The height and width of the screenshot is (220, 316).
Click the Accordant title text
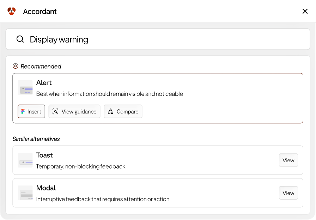(x=40, y=12)
